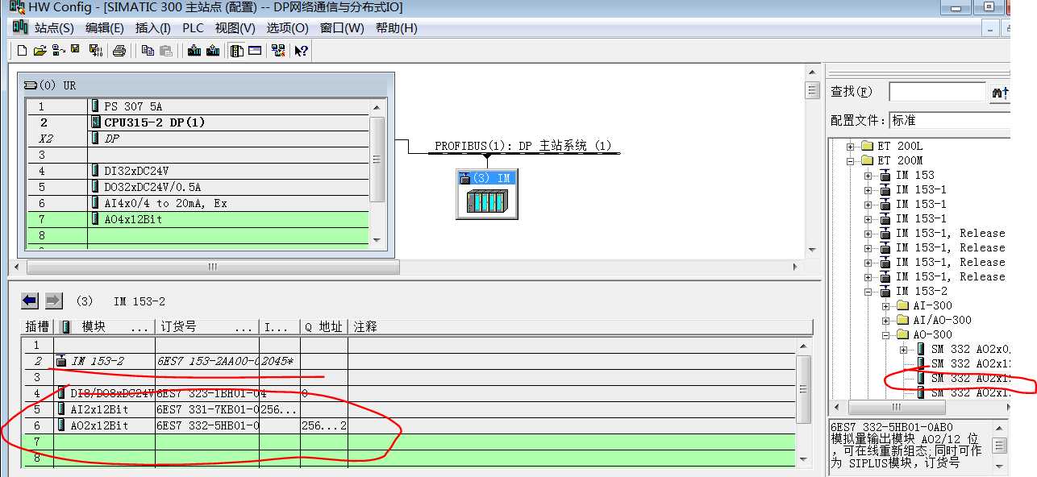Viewport: 1037px width, 477px height.
Task: Click the 查找 search input field
Action: click(937, 92)
